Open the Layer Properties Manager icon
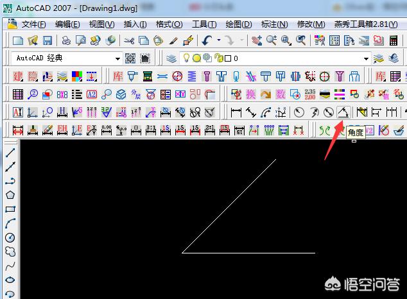The image size is (407, 299). 171,58
